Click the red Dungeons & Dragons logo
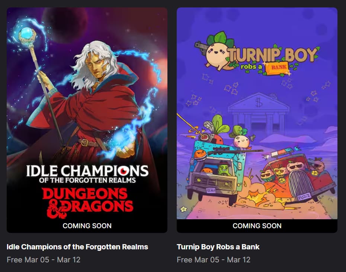This screenshot has height=272, width=346. (x=87, y=203)
